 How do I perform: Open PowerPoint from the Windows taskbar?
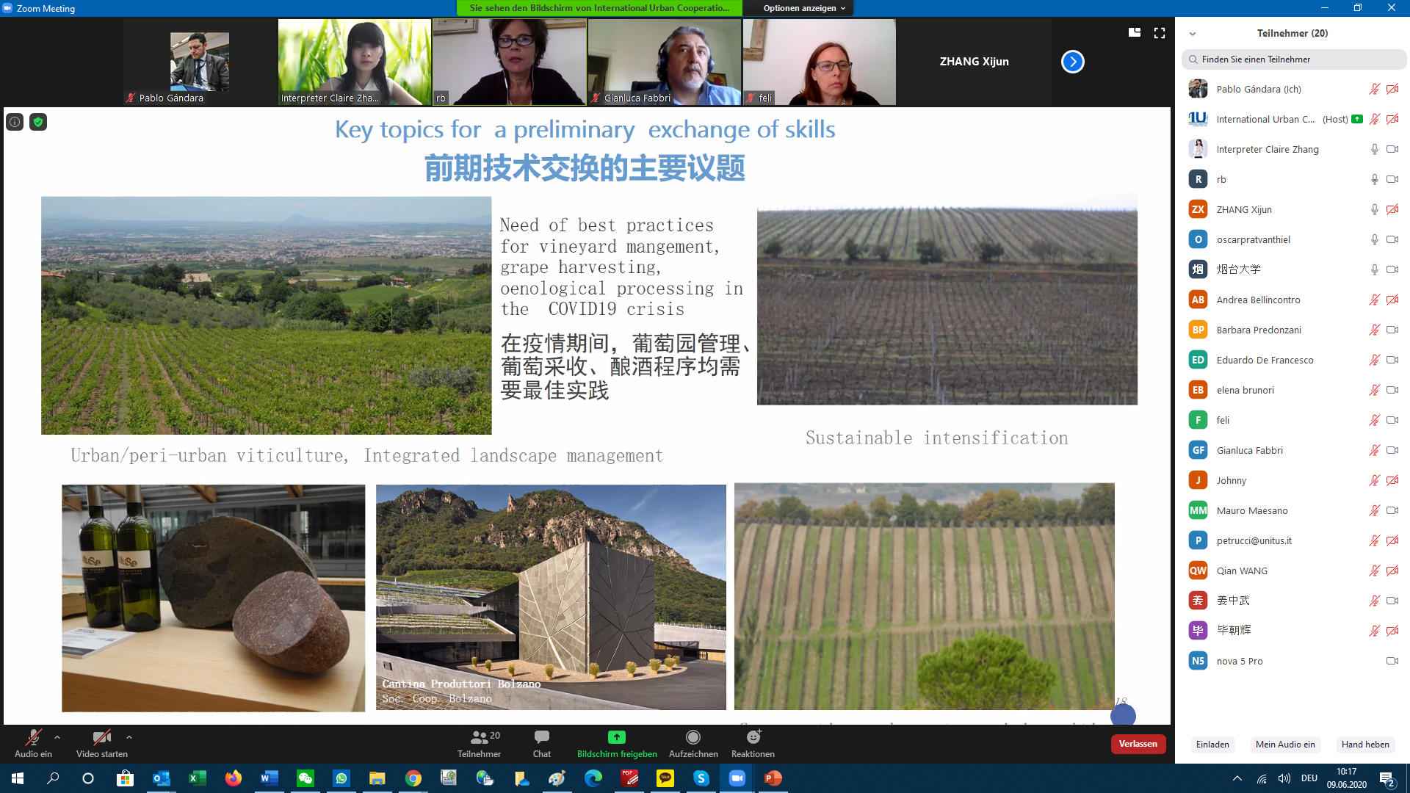(x=773, y=778)
